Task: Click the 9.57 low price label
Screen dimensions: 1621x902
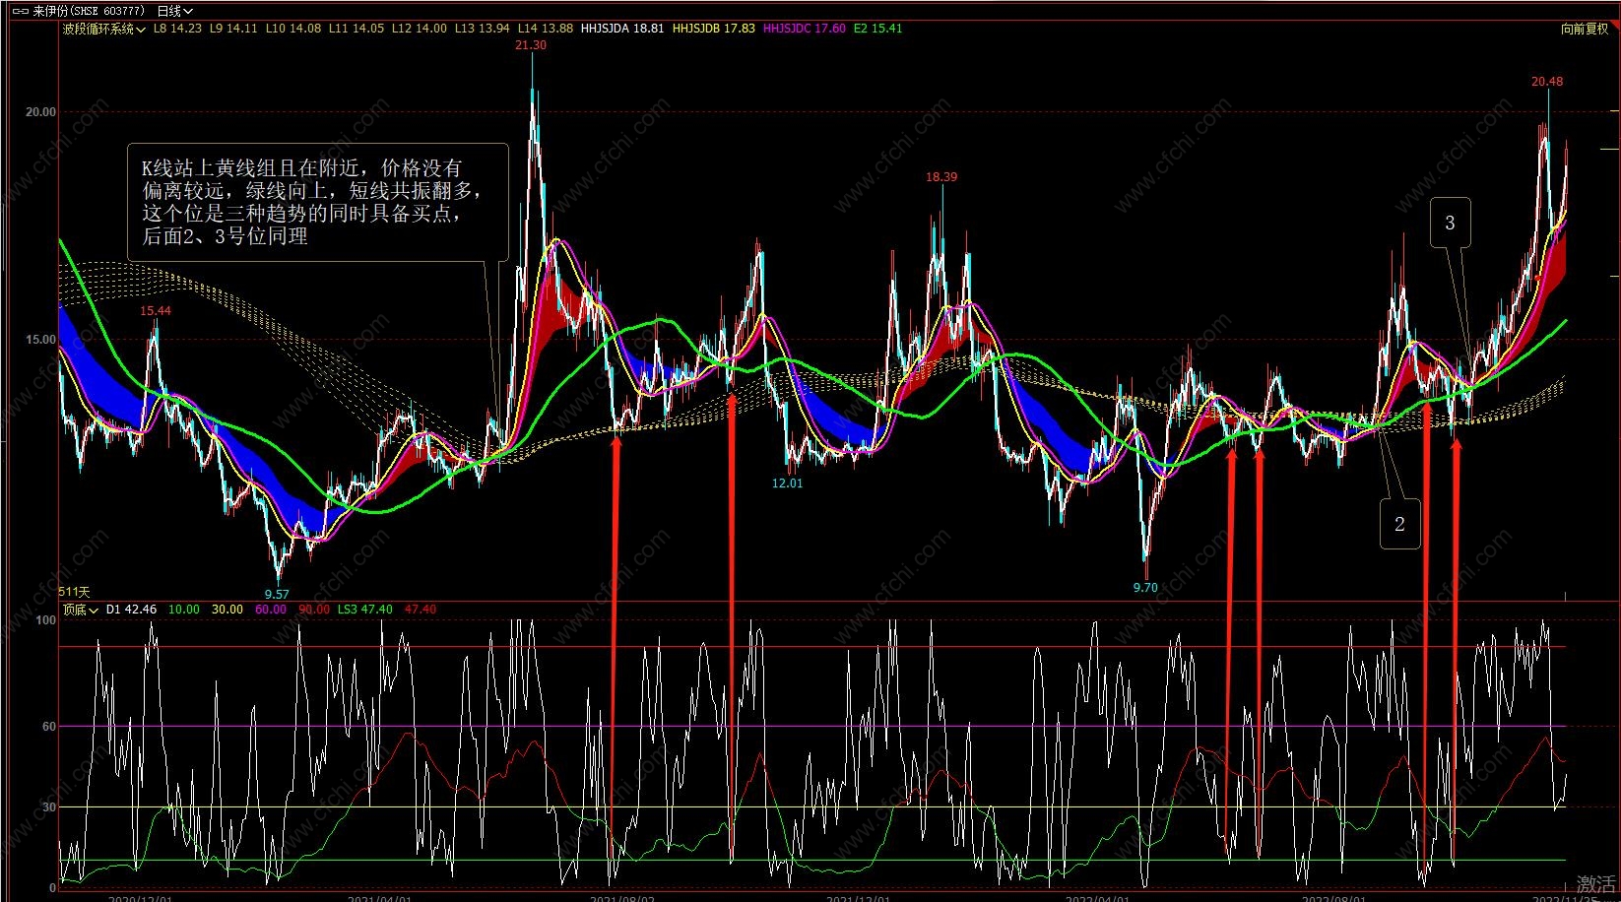Action: click(x=277, y=595)
